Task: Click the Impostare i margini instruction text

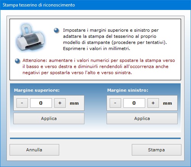Action: 115,39
